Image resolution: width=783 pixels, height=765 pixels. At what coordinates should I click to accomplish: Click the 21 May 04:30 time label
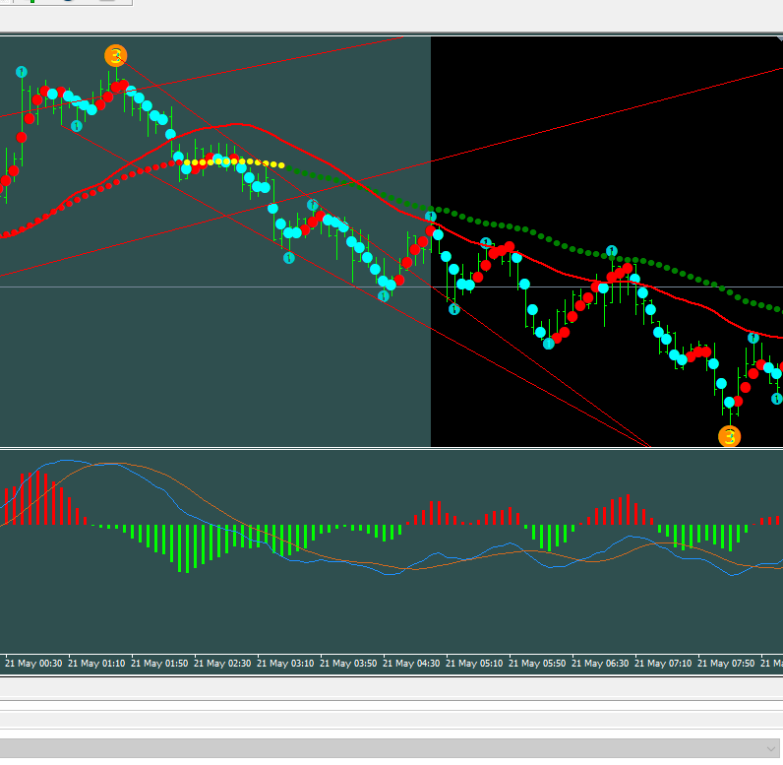point(411,663)
